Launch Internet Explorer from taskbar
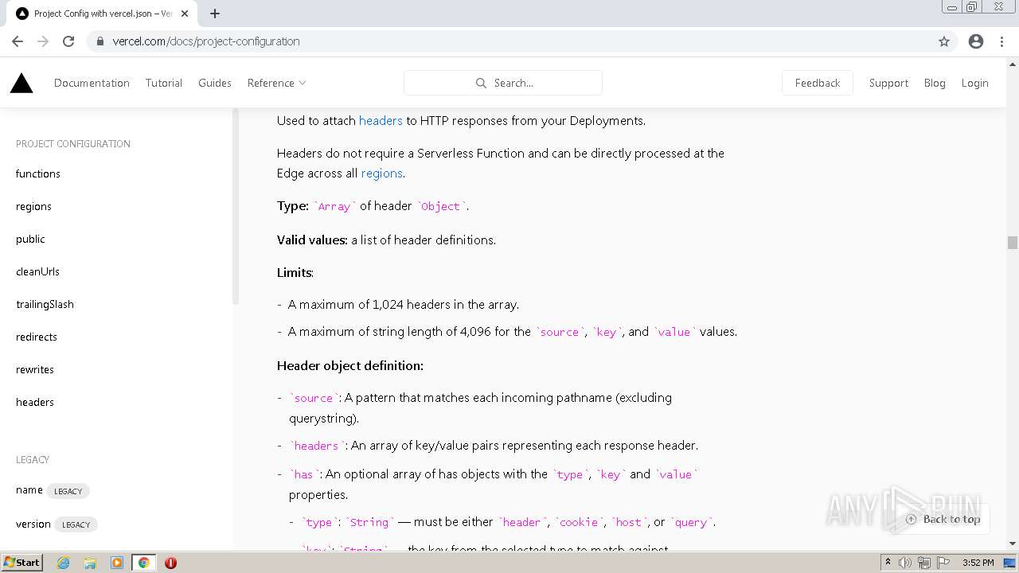Image resolution: width=1019 pixels, height=573 pixels. (x=63, y=563)
